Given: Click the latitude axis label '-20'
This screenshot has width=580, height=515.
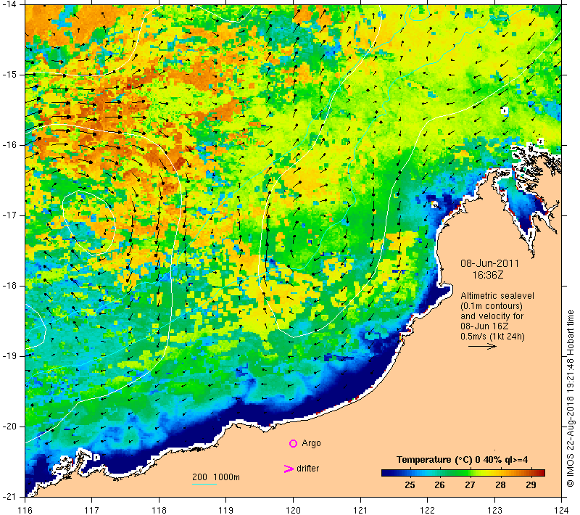Looking at the screenshot, I should pos(9,427).
